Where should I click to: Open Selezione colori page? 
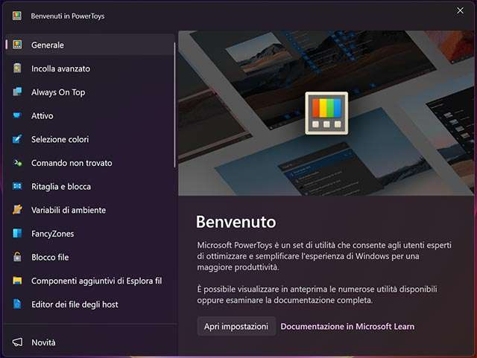(x=89, y=139)
